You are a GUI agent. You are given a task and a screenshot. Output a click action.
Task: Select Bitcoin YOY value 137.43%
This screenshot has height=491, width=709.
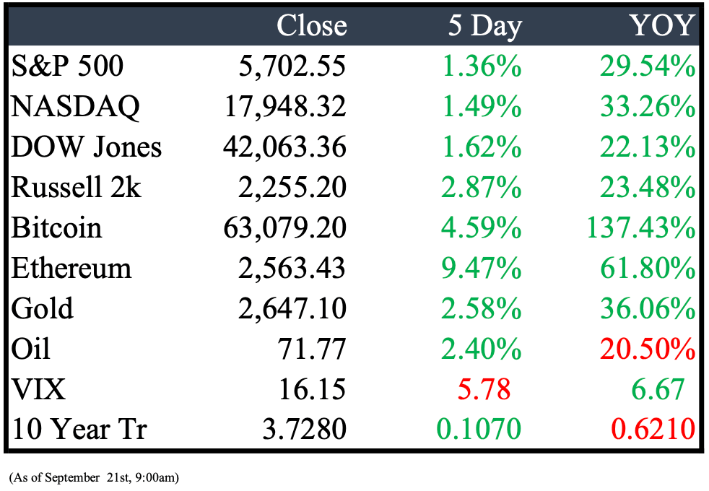pos(640,227)
